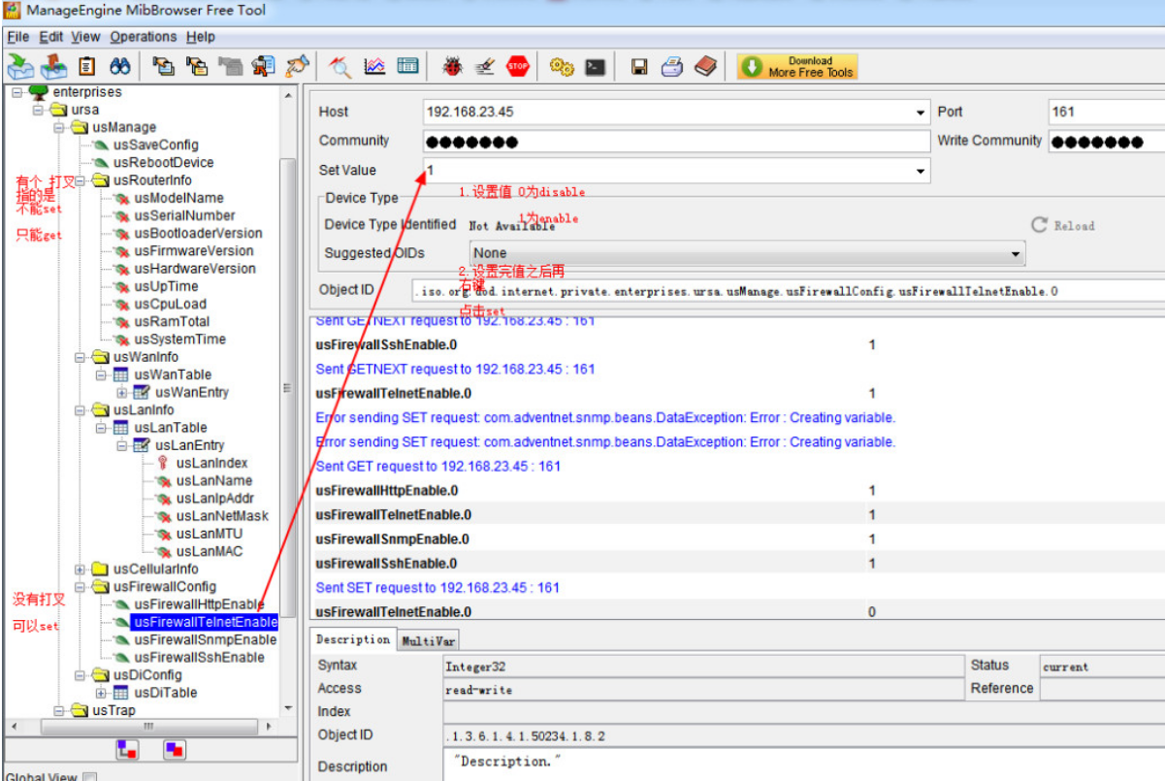Open the Help menu

point(201,37)
